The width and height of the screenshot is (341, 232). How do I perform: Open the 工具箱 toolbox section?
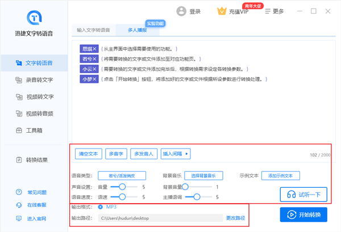tap(34, 130)
